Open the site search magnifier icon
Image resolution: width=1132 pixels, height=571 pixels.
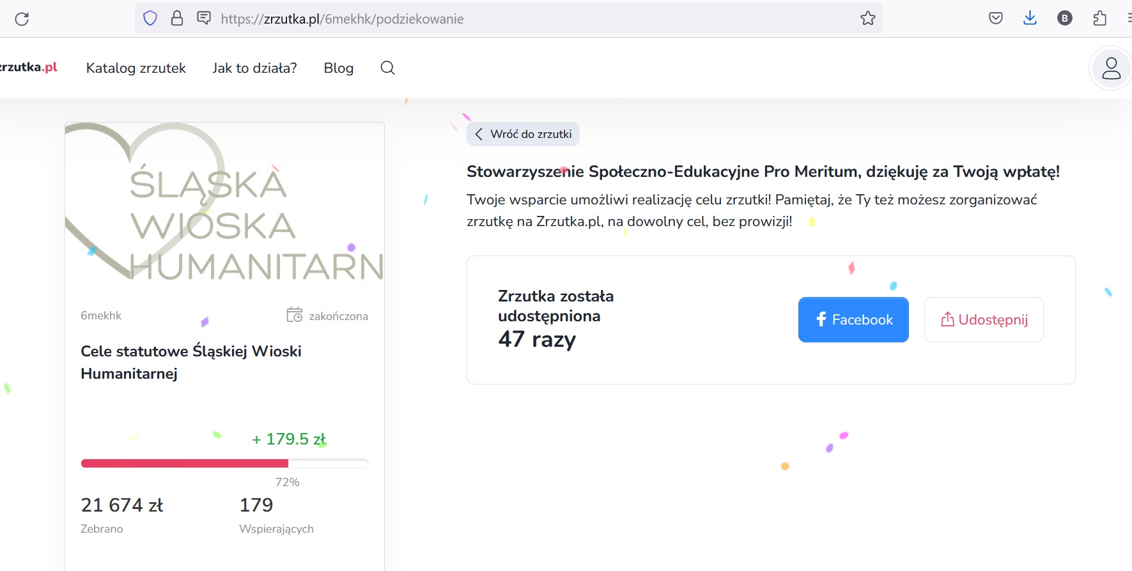(x=387, y=68)
